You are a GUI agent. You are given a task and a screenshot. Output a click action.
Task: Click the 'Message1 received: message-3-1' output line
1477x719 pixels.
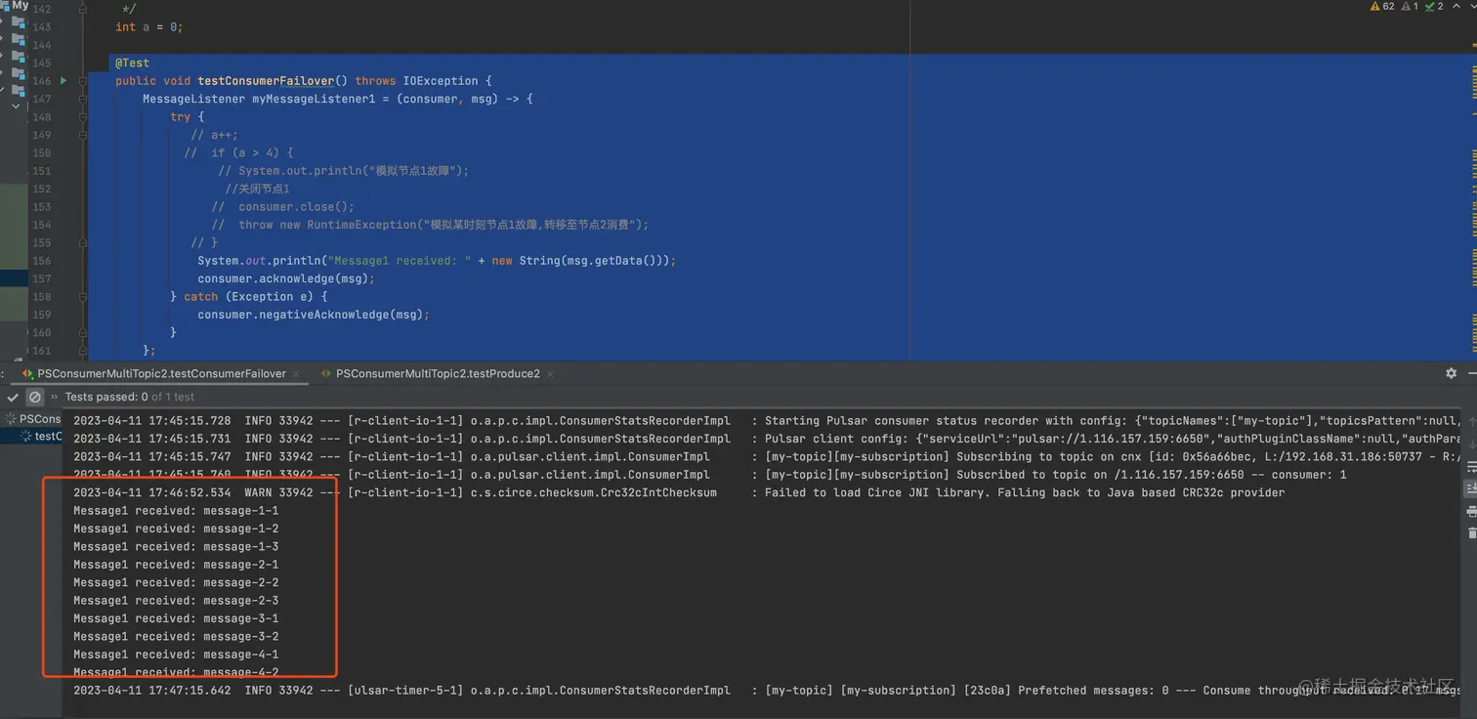point(176,618)
